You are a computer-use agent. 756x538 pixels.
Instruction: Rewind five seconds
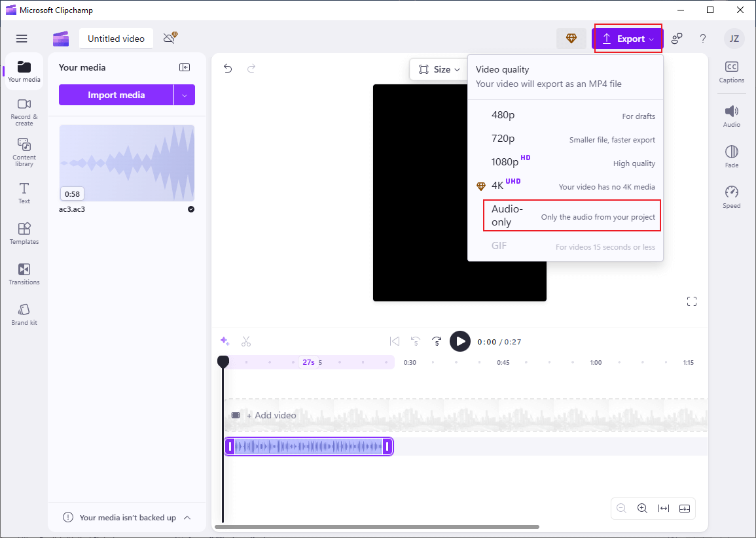(x=415, y=341)
